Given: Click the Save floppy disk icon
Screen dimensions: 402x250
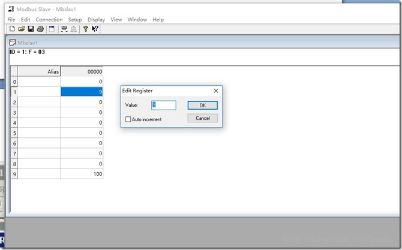Looking at the screenshot, I should [x=31, y=29].
